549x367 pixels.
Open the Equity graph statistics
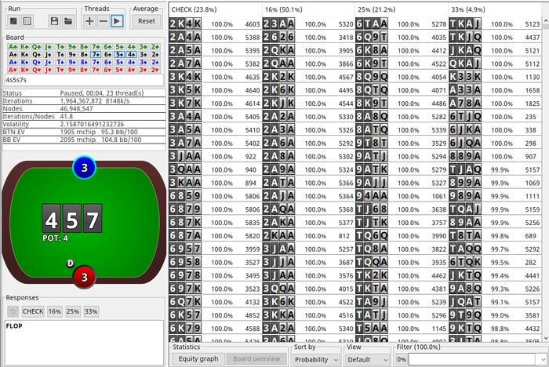coord(198,359)
